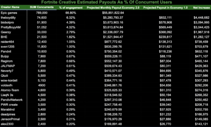Click the Epic games creator cell
The width and height of the screenshot is (211, 127).
point(9,13)
